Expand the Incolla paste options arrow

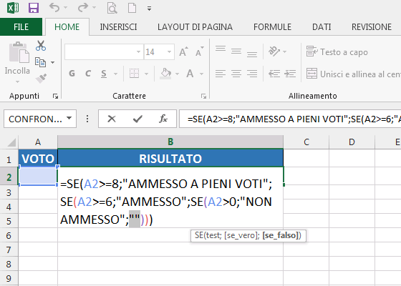click(17, 82)
